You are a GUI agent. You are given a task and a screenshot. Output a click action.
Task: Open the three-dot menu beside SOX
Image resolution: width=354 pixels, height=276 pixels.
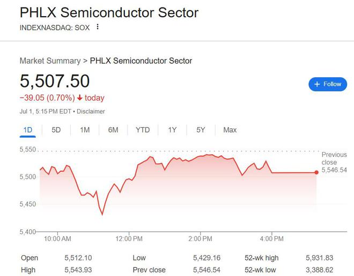pos(98,27)
